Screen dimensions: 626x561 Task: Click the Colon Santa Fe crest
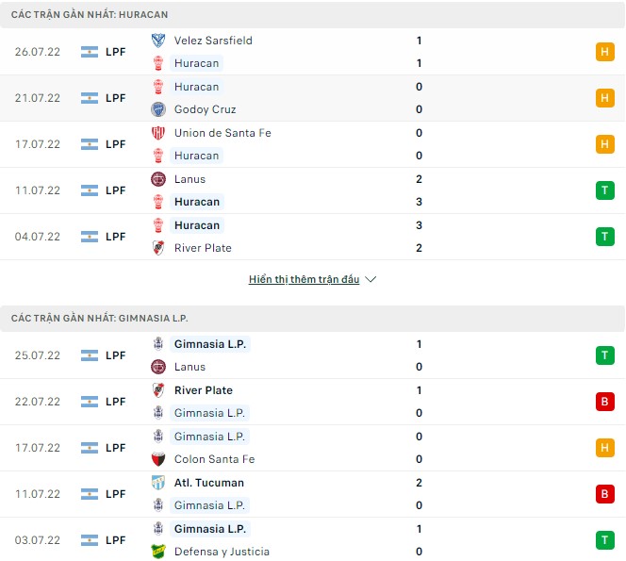click(x=158, y=459)
